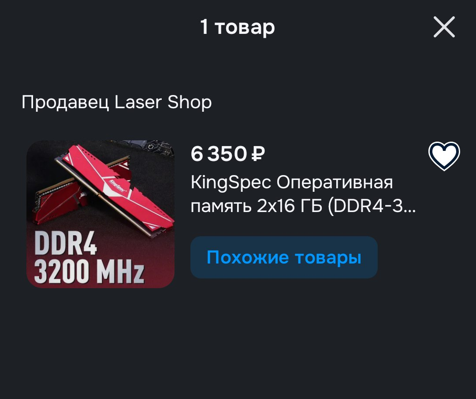Click DDR4 3200 MHz text on product image
This screenshot has height=399, width=476.
point(89,257)
